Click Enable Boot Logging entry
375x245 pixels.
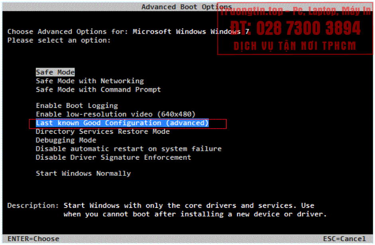77,106
